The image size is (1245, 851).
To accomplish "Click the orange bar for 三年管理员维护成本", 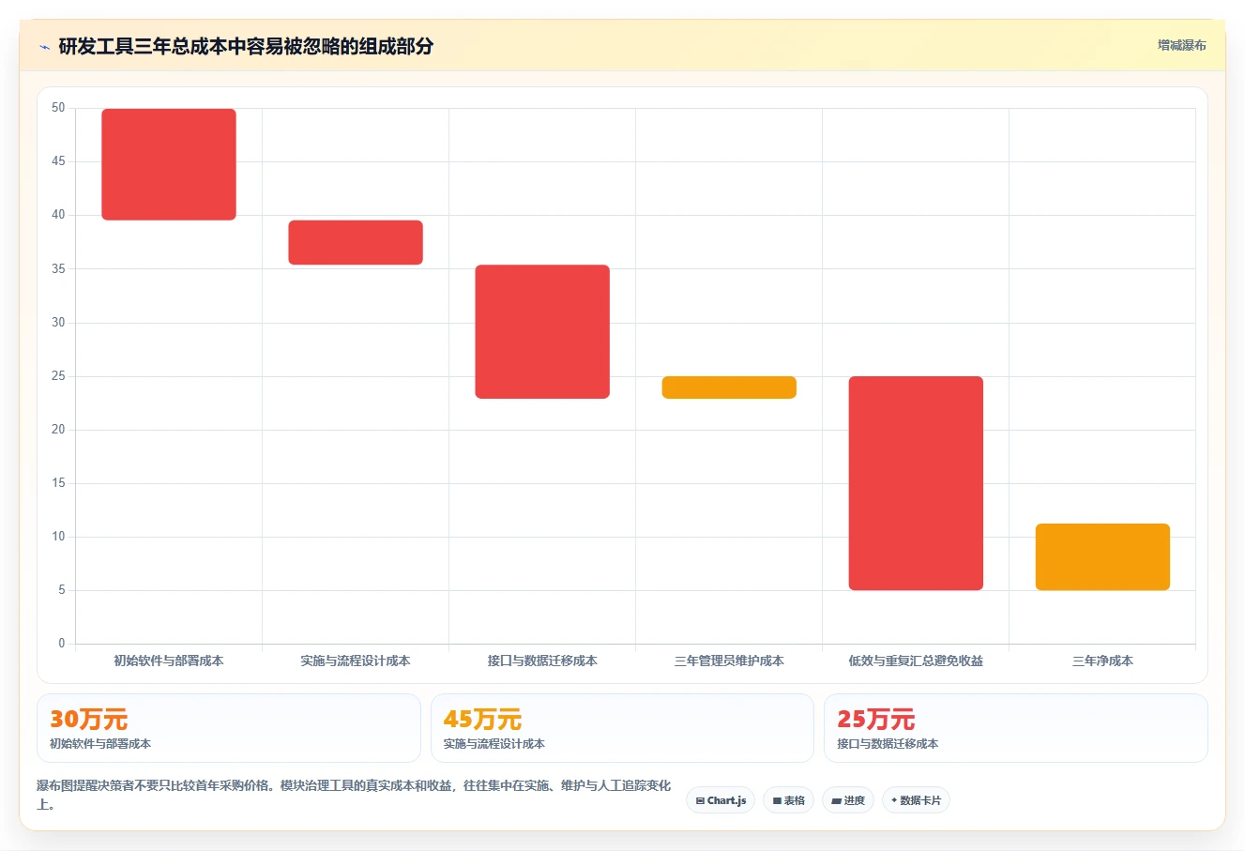I will [x=729, y=388].
